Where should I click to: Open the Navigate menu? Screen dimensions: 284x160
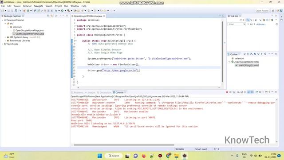[39, 6]
